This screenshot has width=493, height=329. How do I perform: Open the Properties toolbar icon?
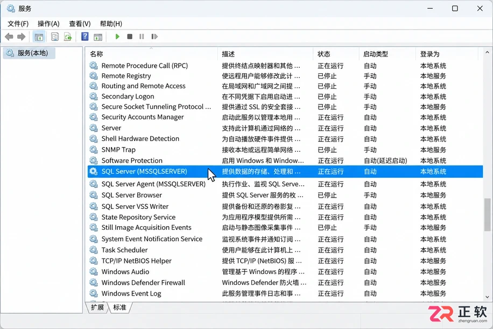point(55,37)
